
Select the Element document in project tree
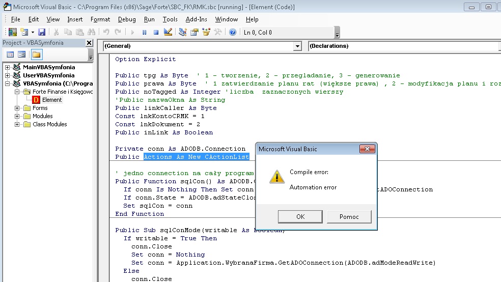(x=52, y=100)
